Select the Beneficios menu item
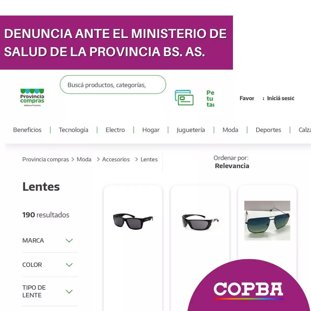Viewport: 311px width, 311px height. 27,130
